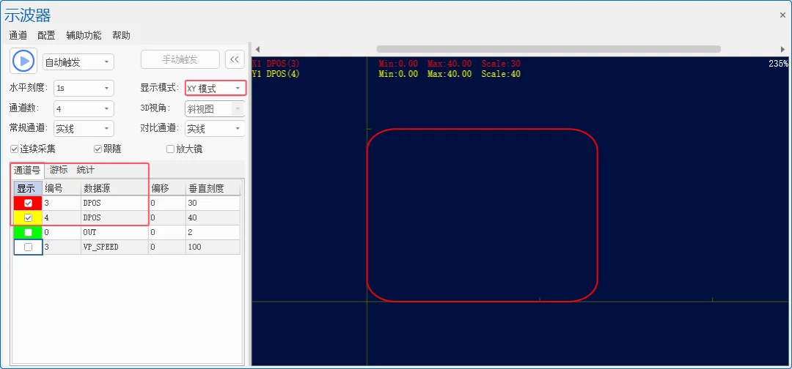Start oscilloscope capture with the play button

pos(23,61)
